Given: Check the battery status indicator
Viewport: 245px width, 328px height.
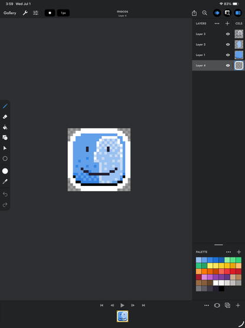Looking at the screenshot, I should pos(236,4).
